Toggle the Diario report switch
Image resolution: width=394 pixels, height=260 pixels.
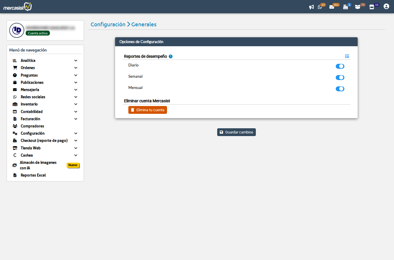tap(340, 66)
